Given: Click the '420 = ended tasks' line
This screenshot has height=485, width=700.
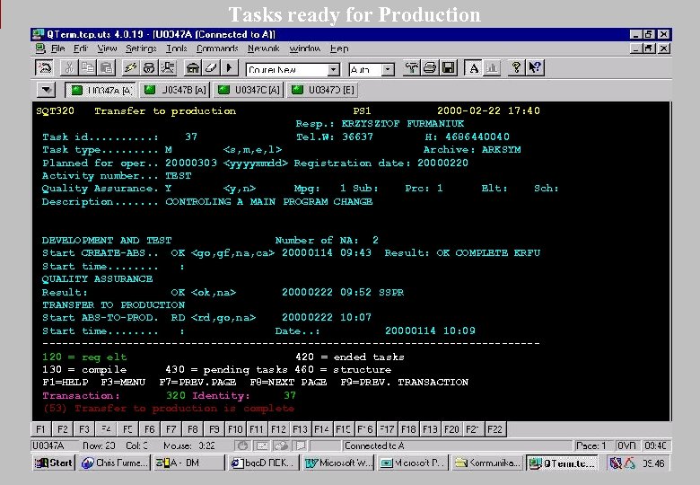Looking at the screenshot, I should coord(350,357).
